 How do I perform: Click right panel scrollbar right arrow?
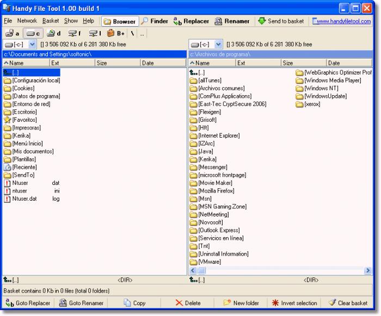click(368, 270)
